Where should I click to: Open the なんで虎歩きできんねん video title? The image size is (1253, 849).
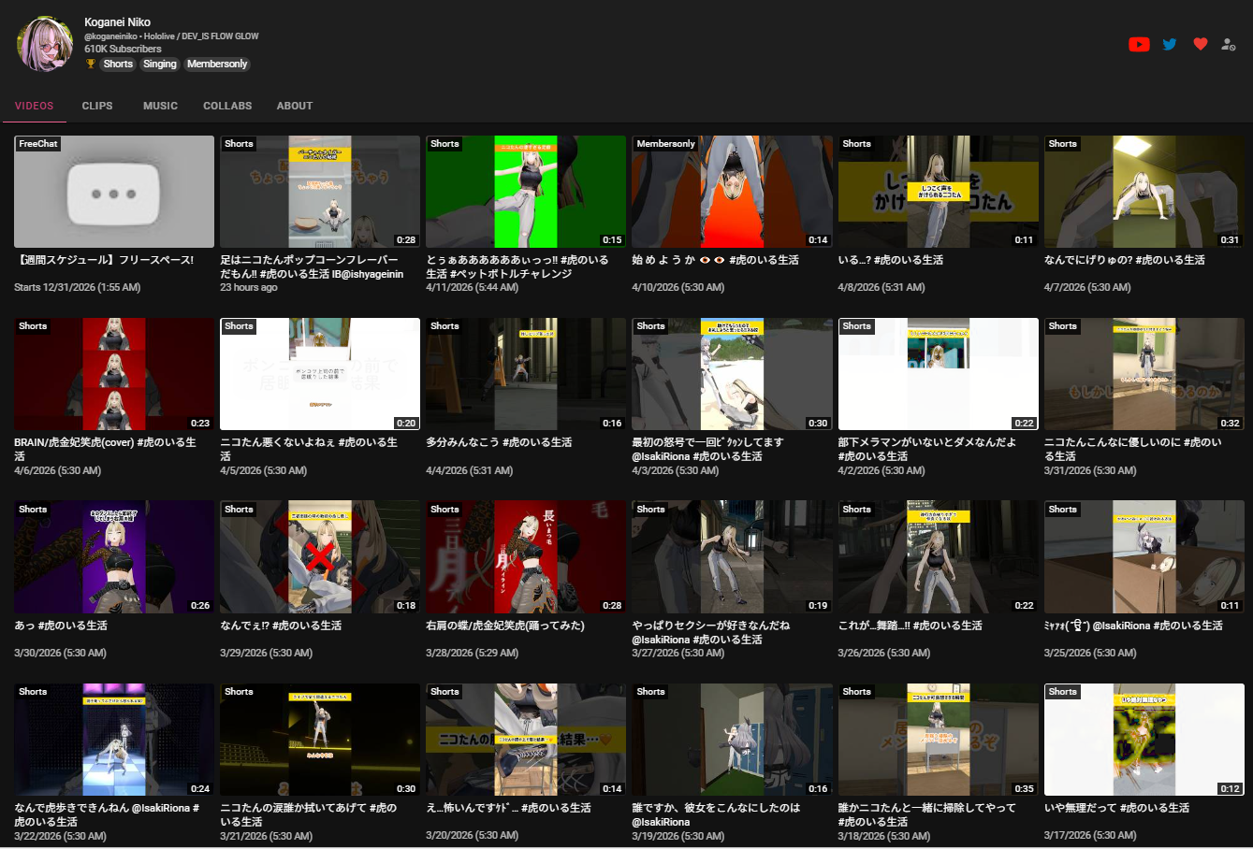(x=107, y=814)
